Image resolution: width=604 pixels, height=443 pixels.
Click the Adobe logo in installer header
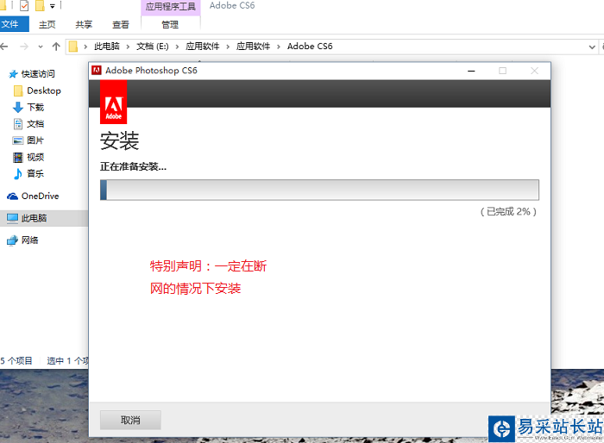pos(113,102)
